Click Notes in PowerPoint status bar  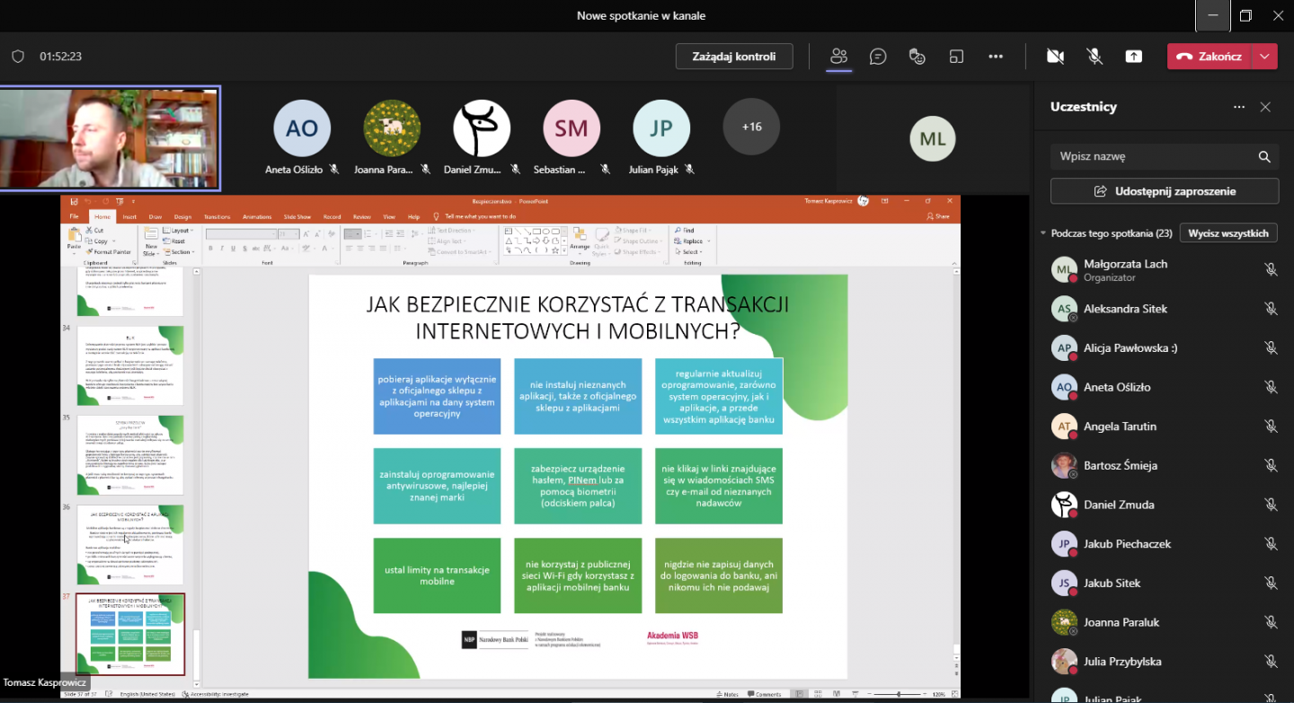click(x=730, y=694)
